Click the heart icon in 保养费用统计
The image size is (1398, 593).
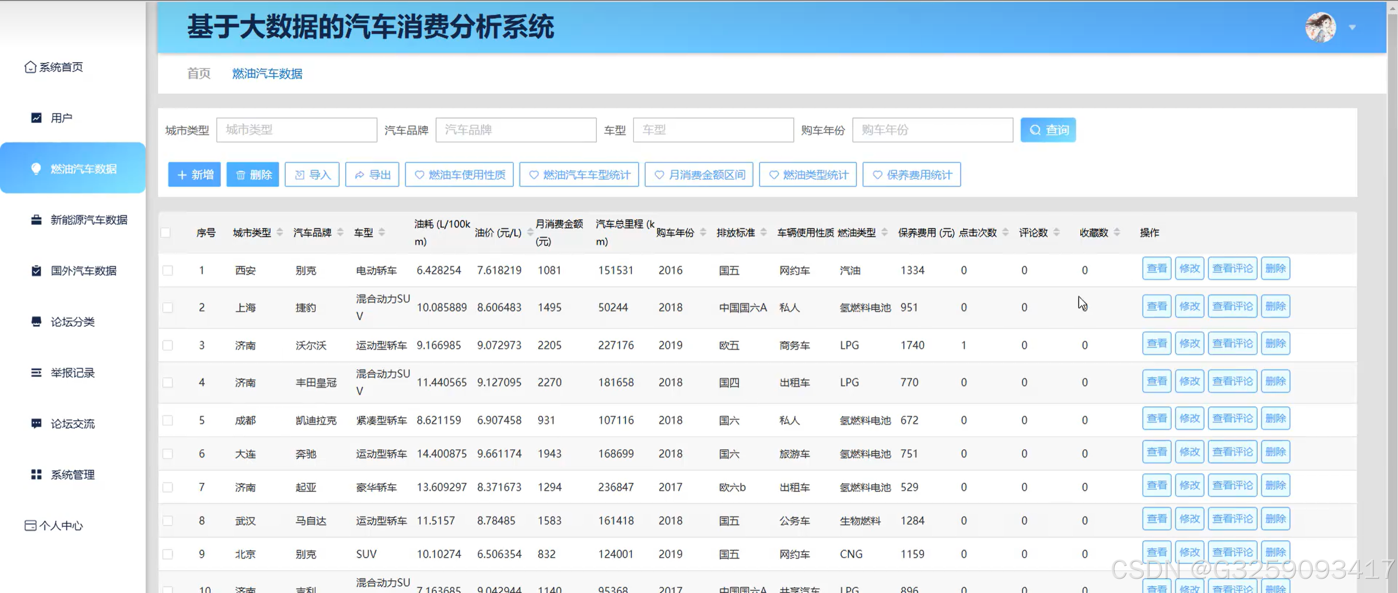[x=877, y=175]
